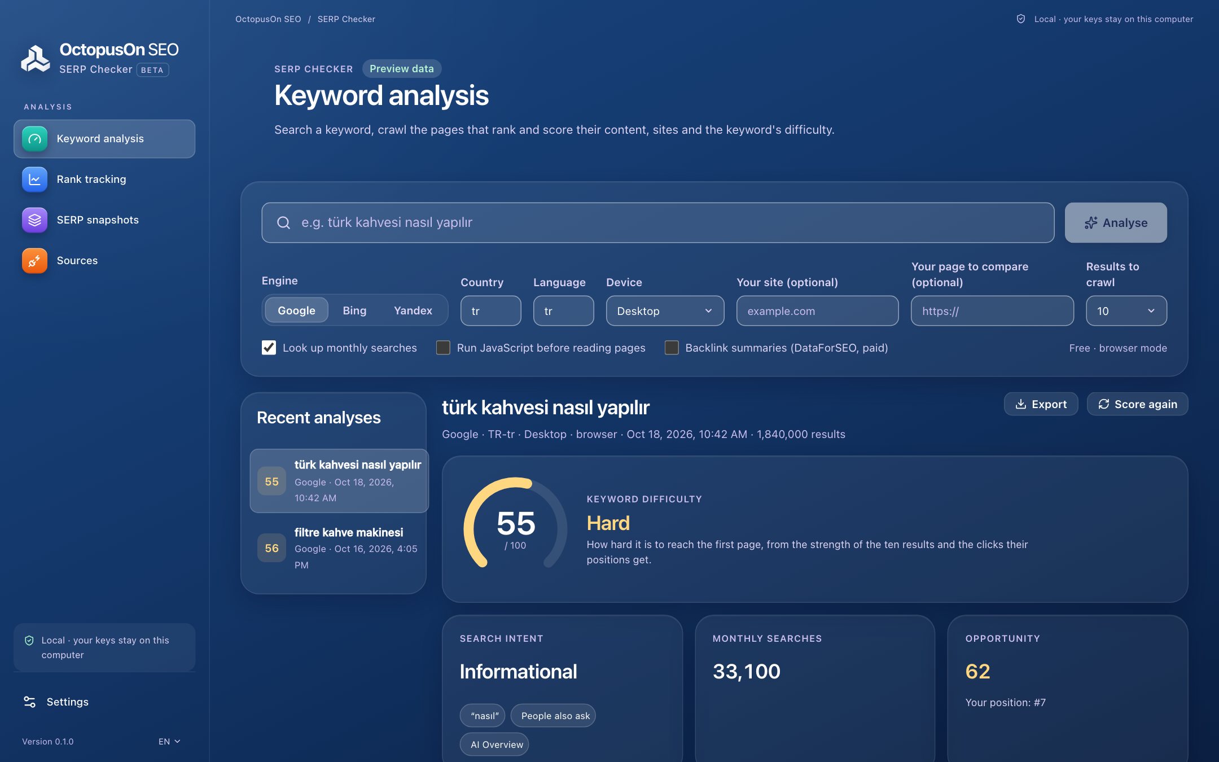
Task: Expand the EN language selector
Action: point(169,741)
